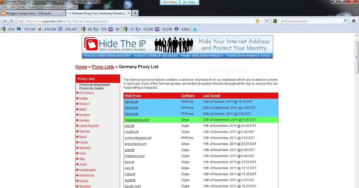Click the 506.9 kbps network speed indicator
Image resolution: width=359 pixels, height=188 pixels.
[170, 2]
